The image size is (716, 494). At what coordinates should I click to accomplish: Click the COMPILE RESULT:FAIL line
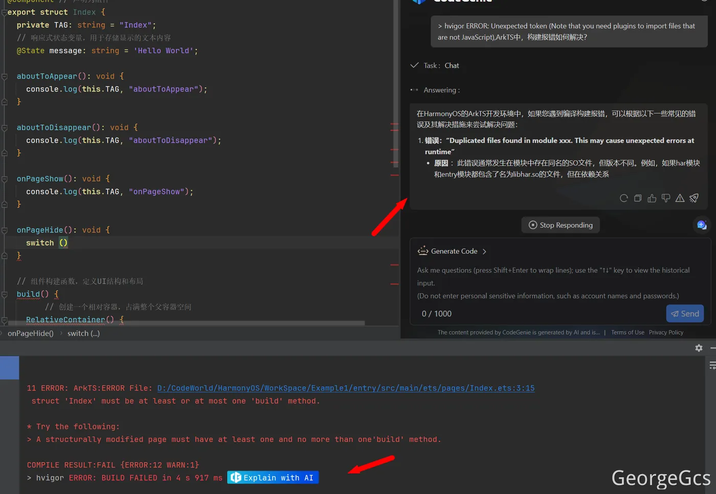tap(113, 465)
